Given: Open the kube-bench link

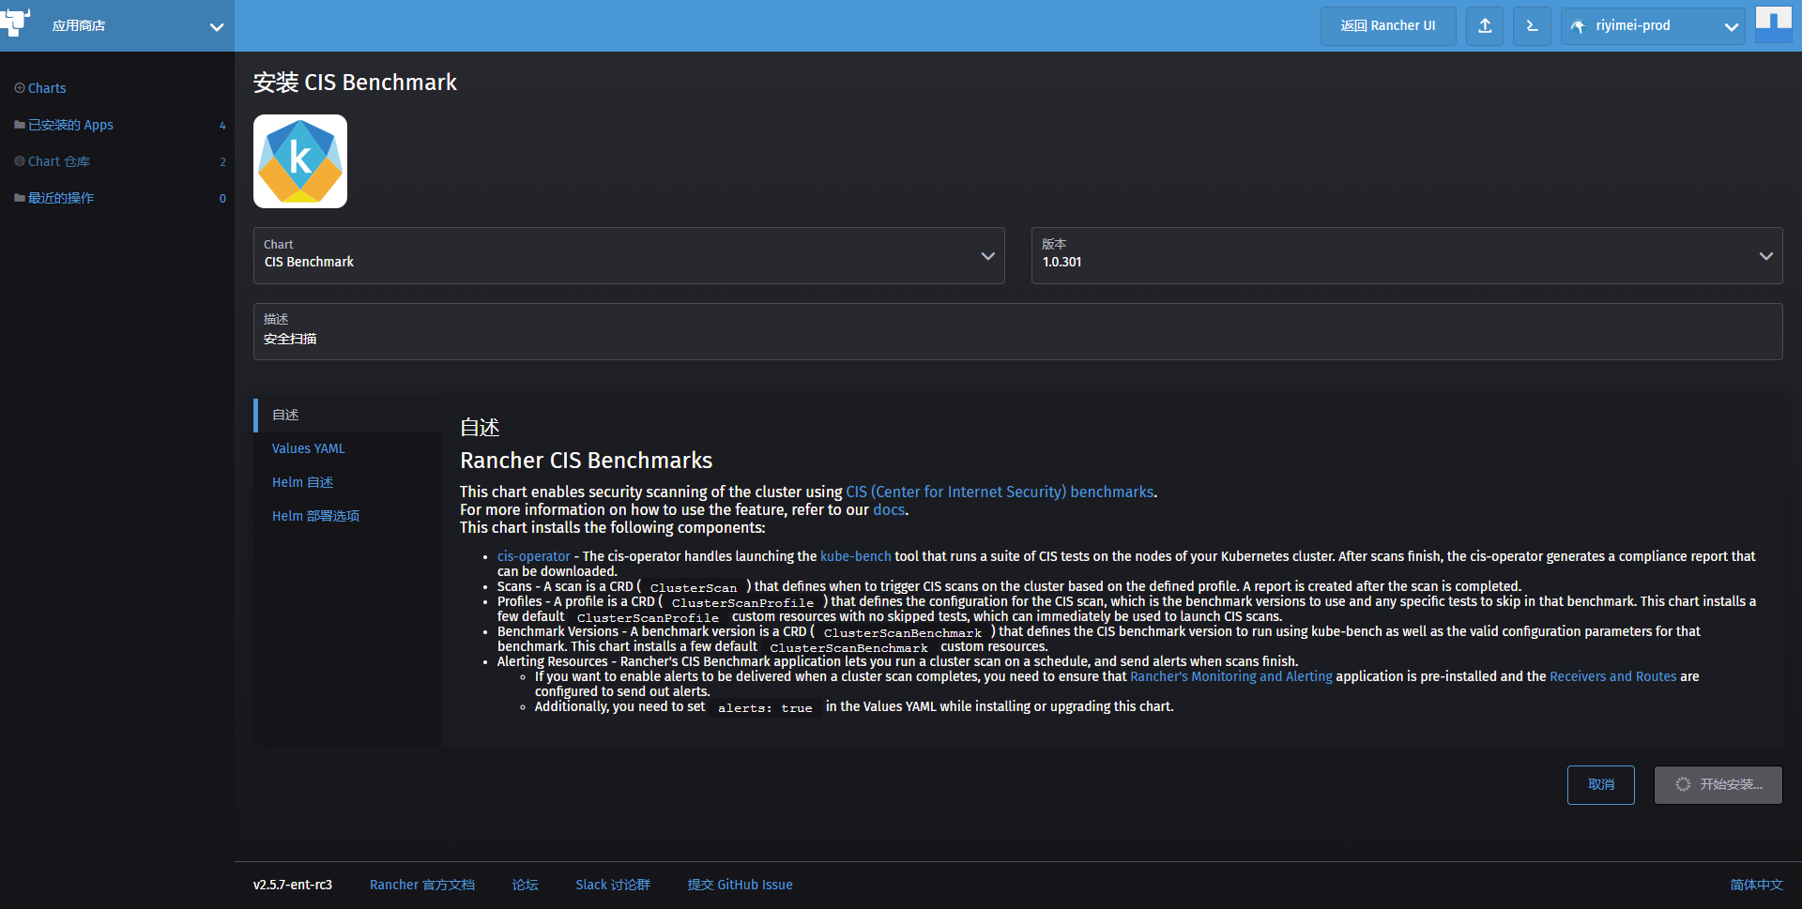Looking at the screenshot, I should (x=856, y=556).
